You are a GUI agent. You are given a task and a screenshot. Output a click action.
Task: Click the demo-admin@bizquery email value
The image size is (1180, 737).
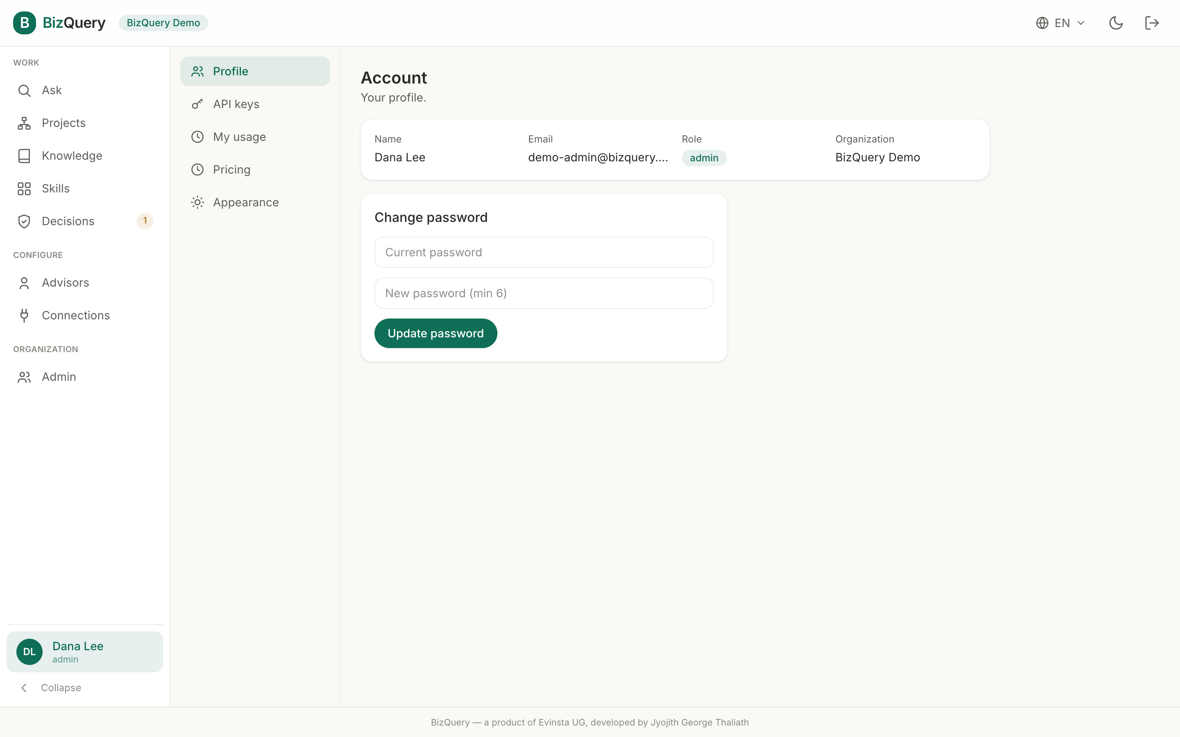coord(598,158)
